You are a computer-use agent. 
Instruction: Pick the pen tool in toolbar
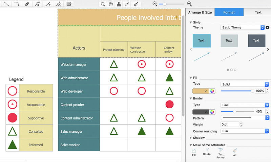pyautogui.click(x=27, y=4)
